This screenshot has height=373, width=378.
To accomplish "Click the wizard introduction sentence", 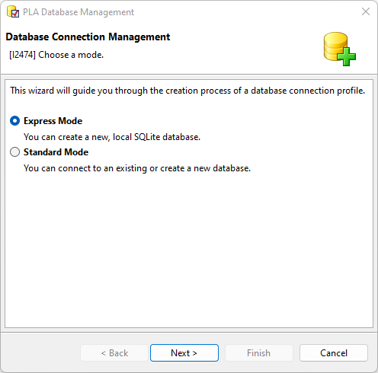I will (187, 91).
